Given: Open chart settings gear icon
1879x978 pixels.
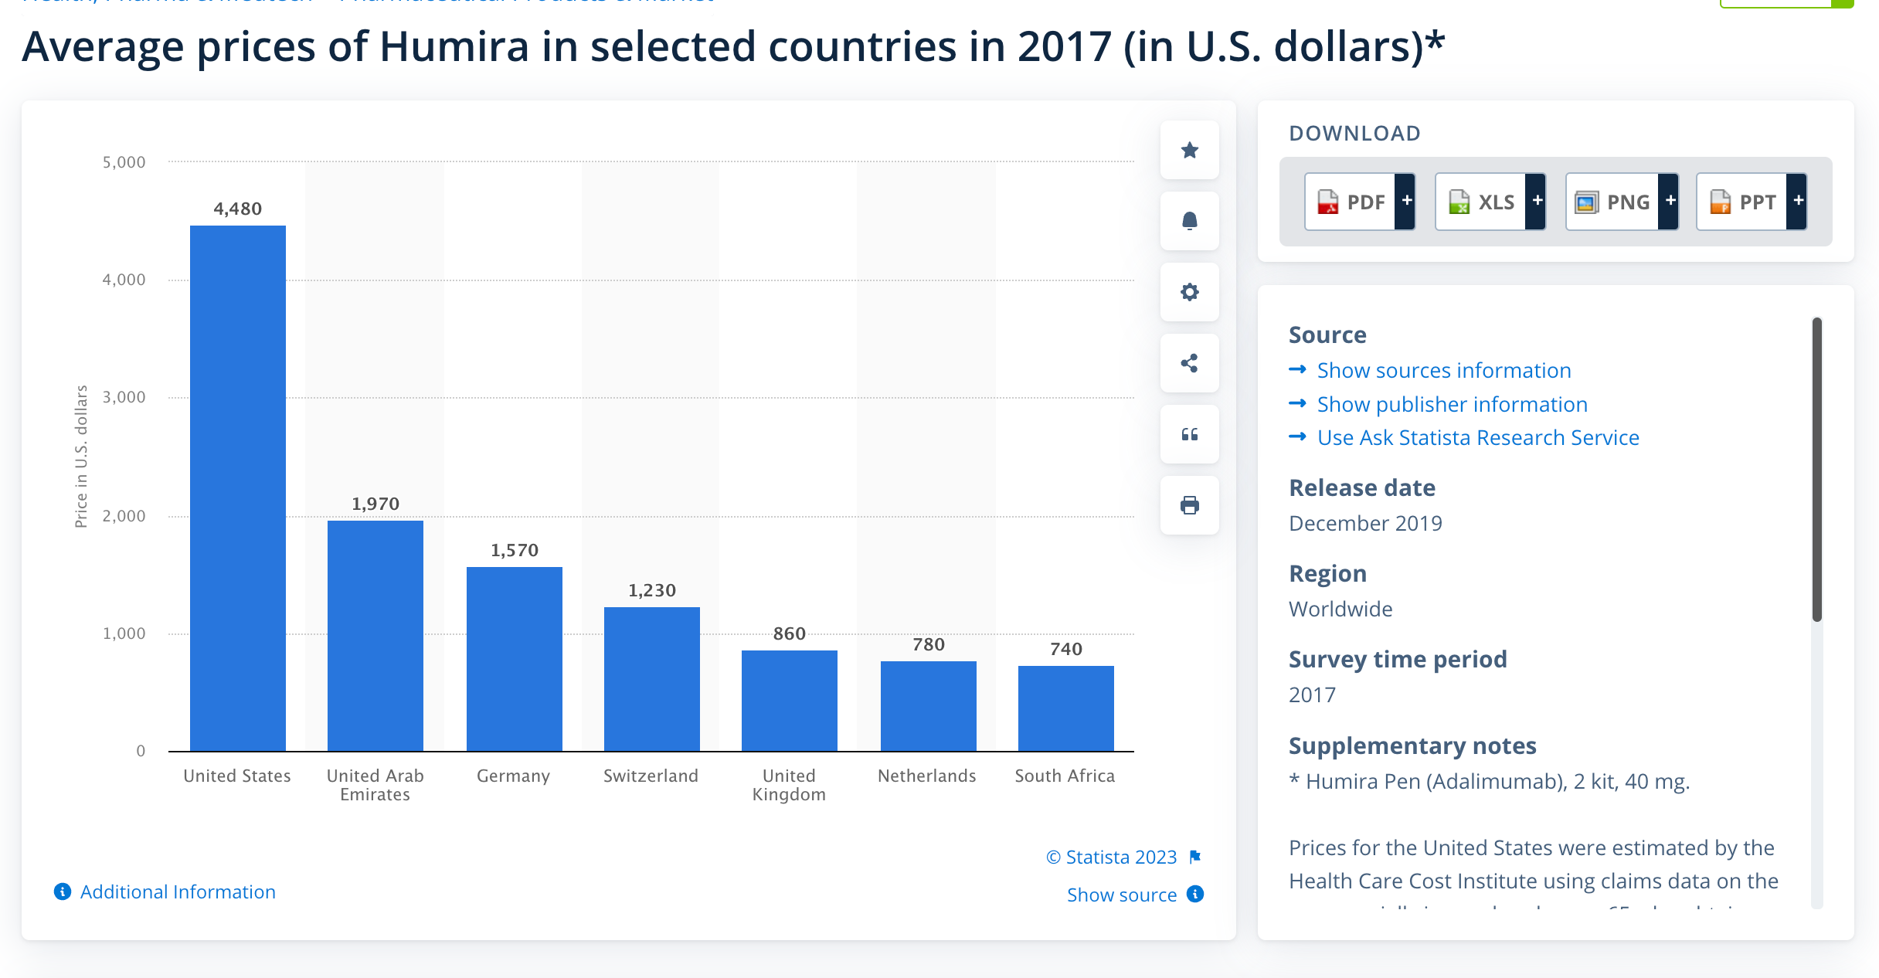Looking at the screenshot, I should tap(1189, 292).
